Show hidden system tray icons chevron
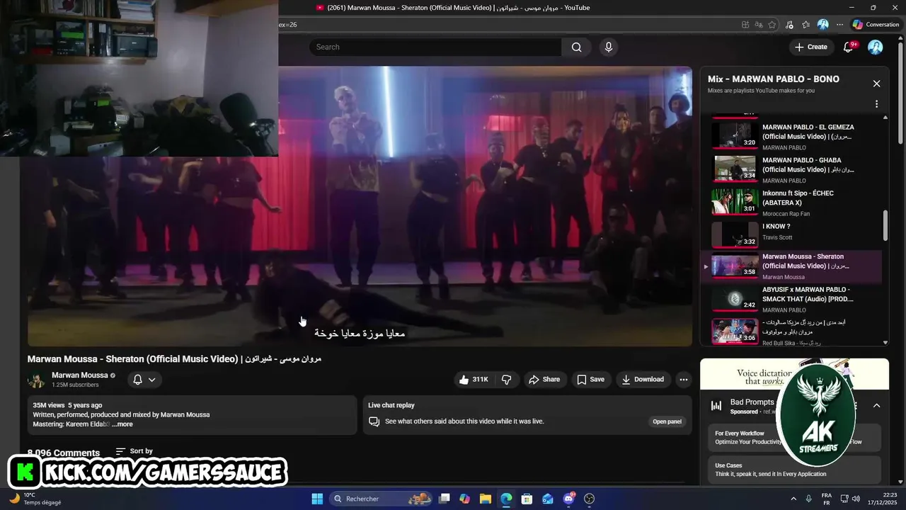Screen dimensions: 906x510 pyautogui.click(x=793, y=499)
